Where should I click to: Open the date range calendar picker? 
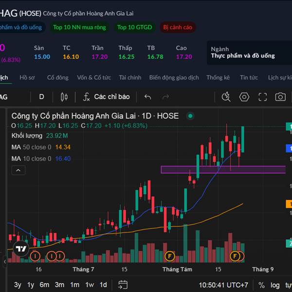point(123,285)
